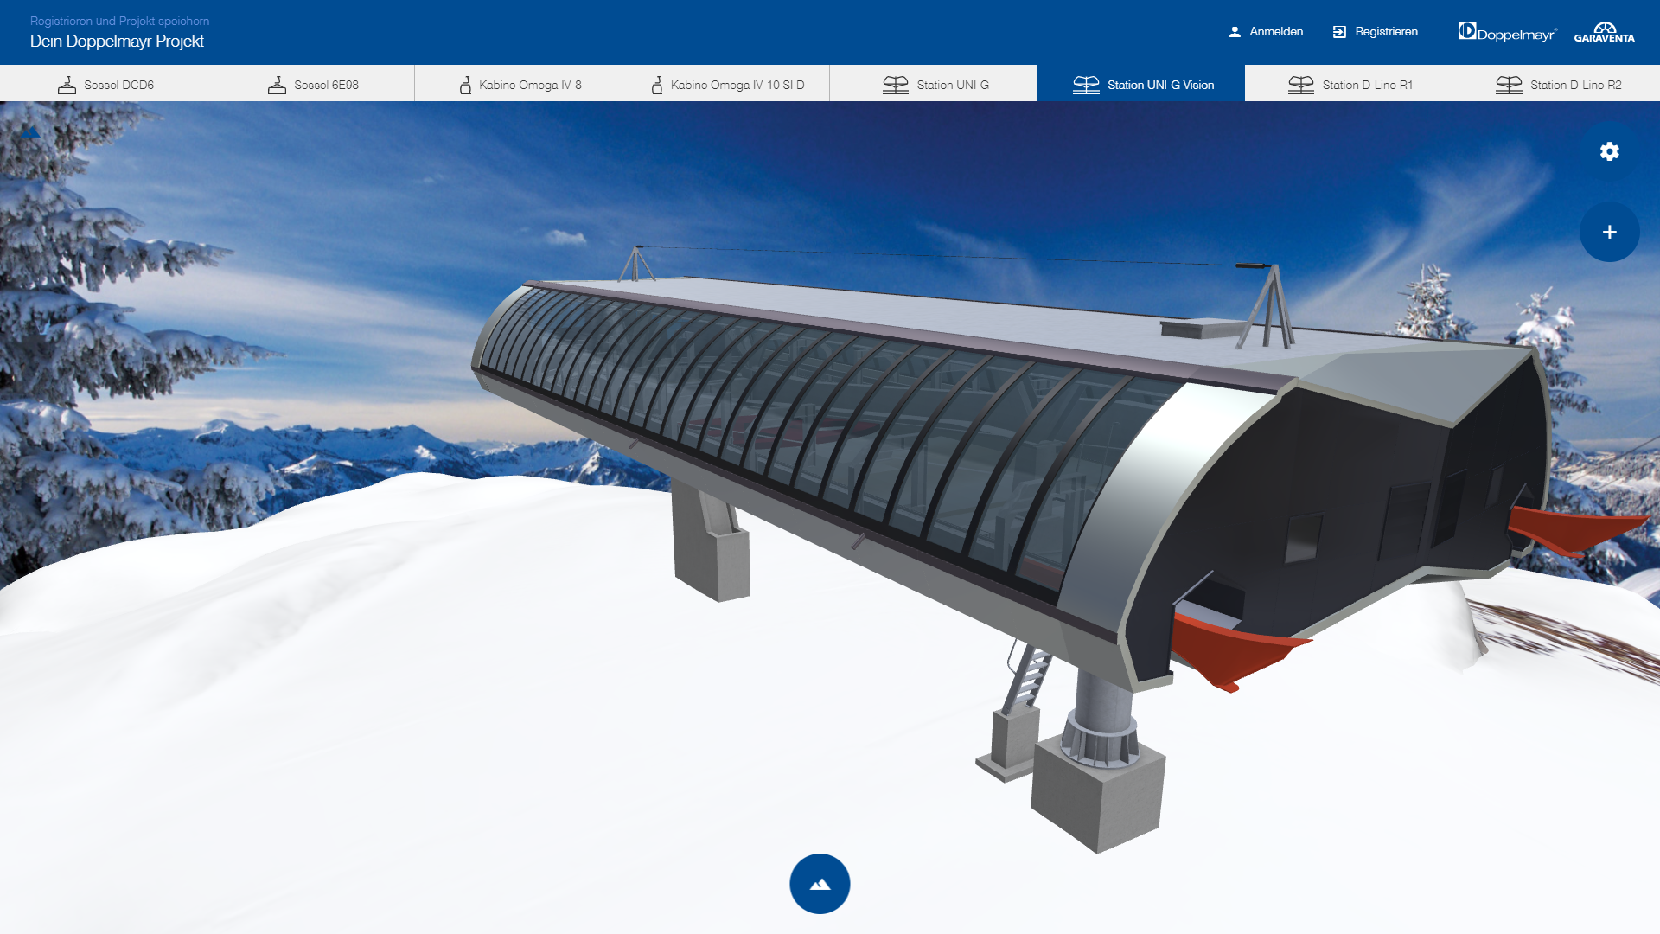Open the settings gear icon
The width and height of the screenshot is (1660, 934).
1609,151
